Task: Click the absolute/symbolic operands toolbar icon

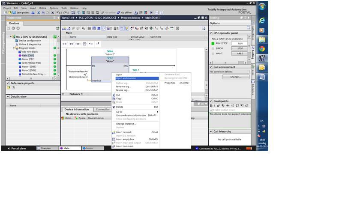Action: (109, 28)
